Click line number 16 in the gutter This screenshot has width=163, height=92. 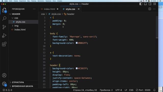coord(44,65)
